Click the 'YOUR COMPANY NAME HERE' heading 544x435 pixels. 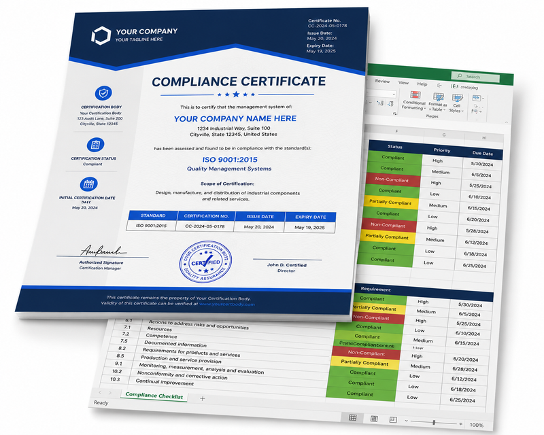(235, 118)
